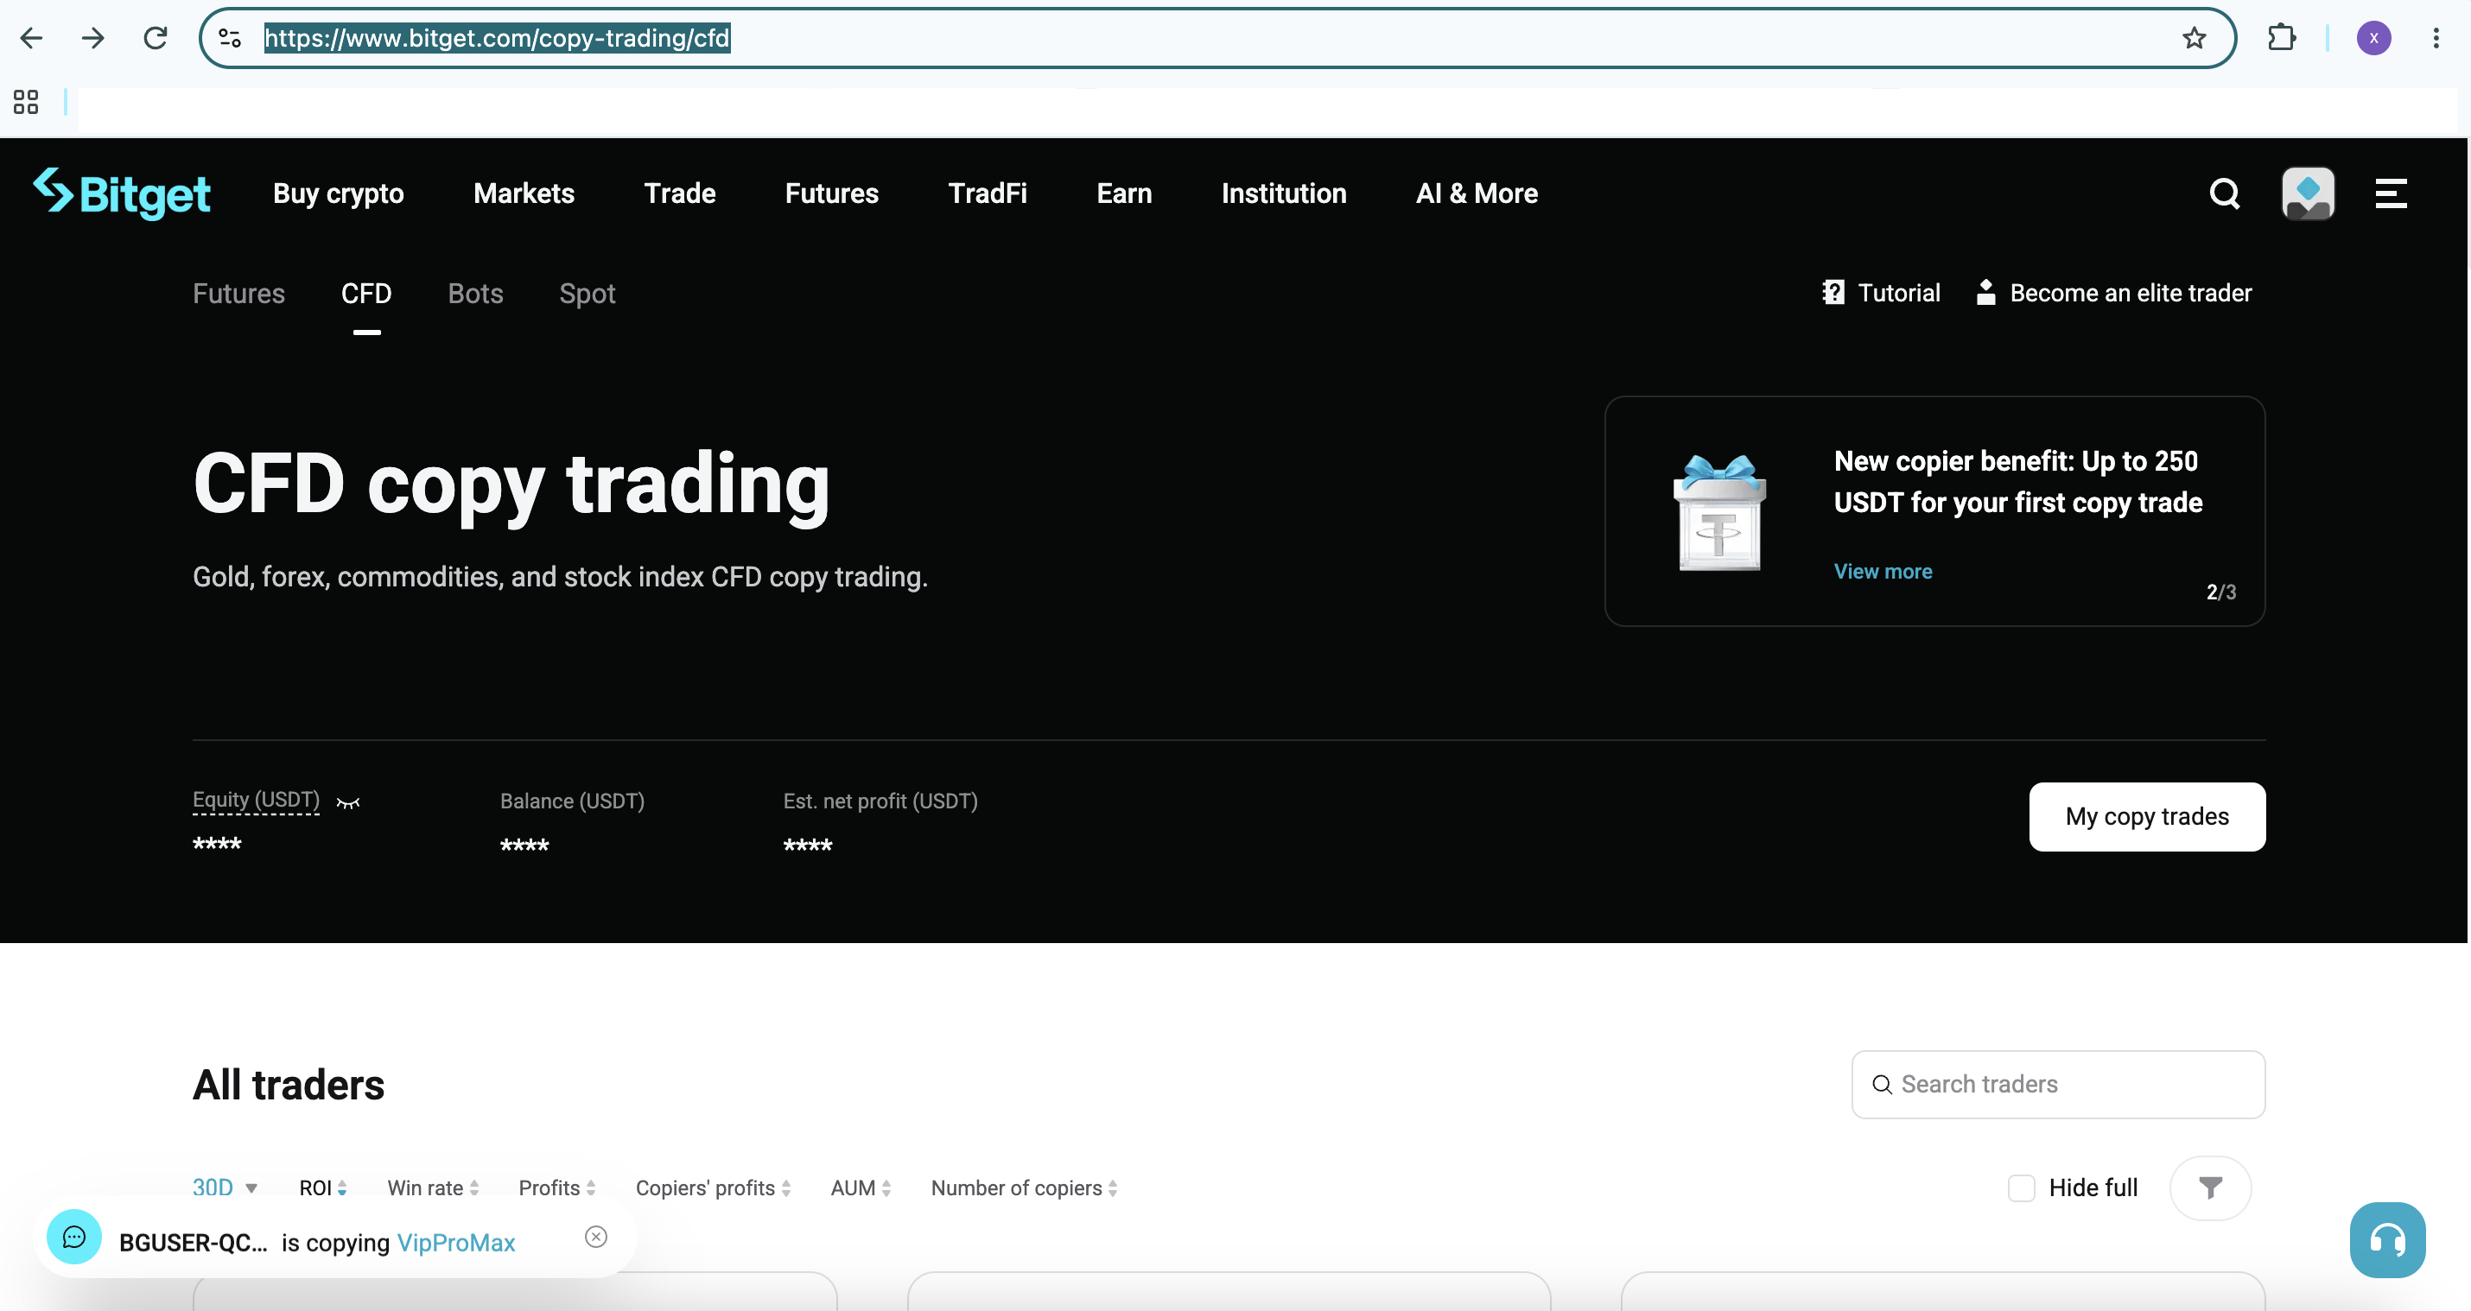Click the browser address bar URL

[497, 38]
